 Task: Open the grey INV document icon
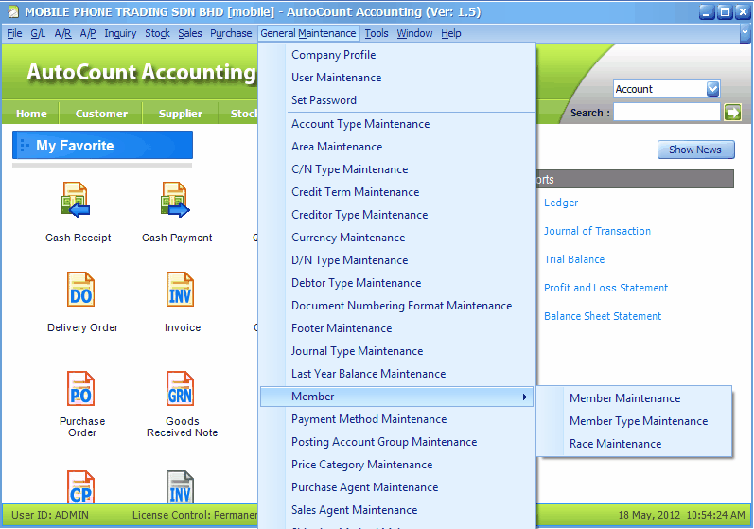click(180, 486)
